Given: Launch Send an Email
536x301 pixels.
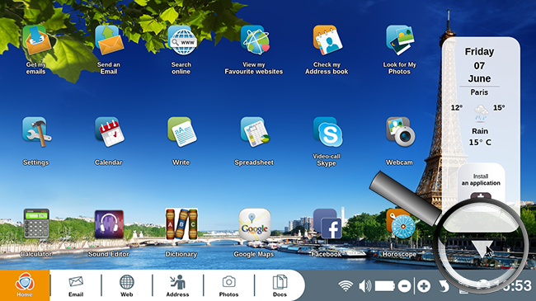Looking at the screenshot, I should coord(109,40).
